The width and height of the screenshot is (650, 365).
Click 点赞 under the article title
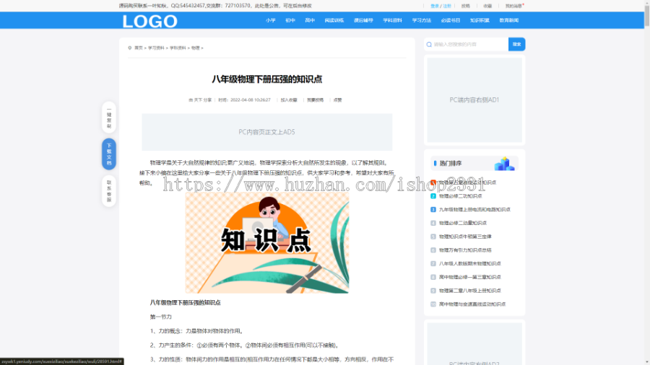(x=338, y=100)
